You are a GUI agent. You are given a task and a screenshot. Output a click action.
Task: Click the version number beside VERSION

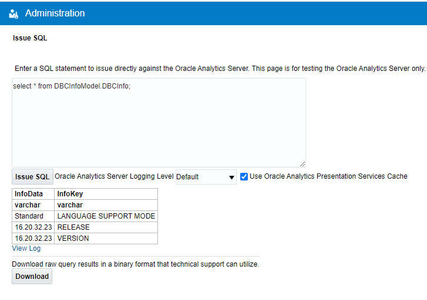[x=33, y=238]
